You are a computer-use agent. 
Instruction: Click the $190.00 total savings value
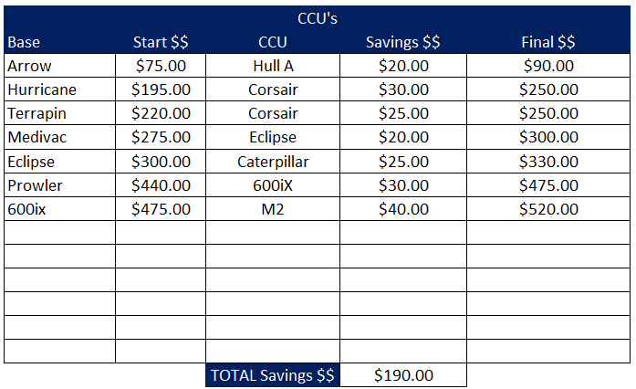click(x=402, y=375)
